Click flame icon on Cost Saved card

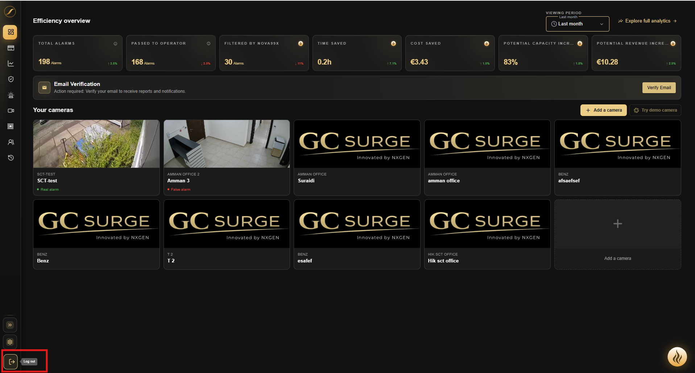click(x=487, y=43)
